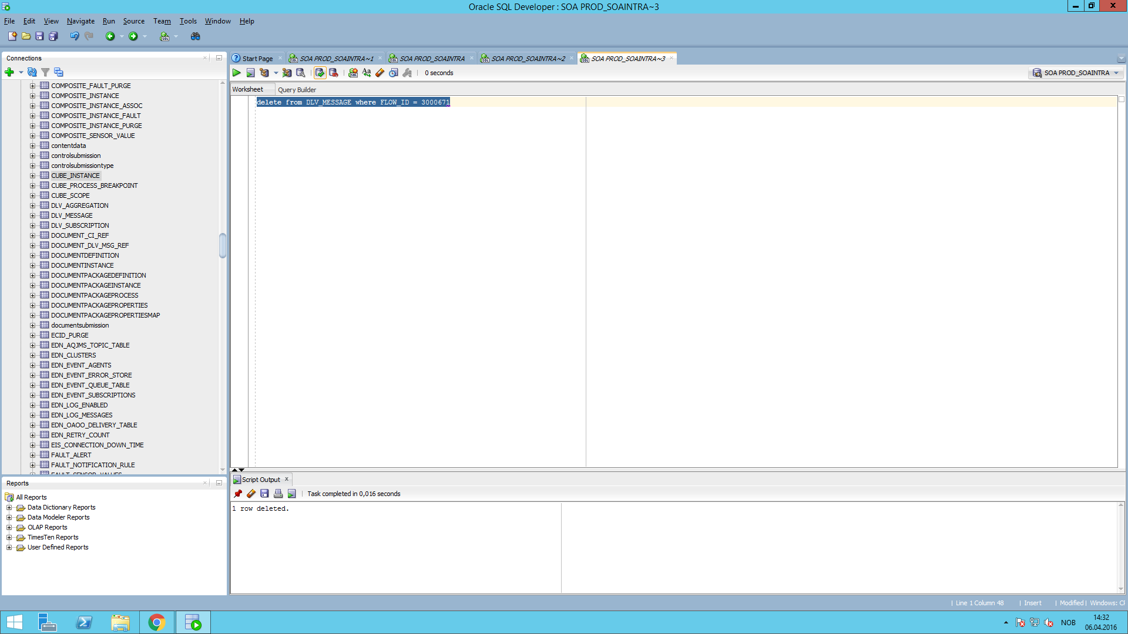Open the Navigate menu

(x=80, y=21)
